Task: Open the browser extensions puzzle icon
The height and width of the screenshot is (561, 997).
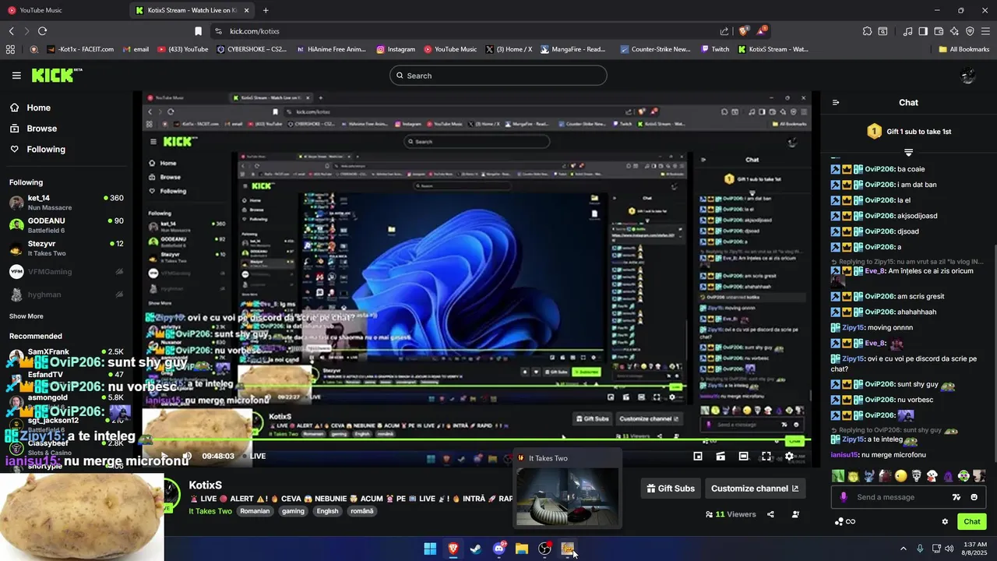Action: 867,31
